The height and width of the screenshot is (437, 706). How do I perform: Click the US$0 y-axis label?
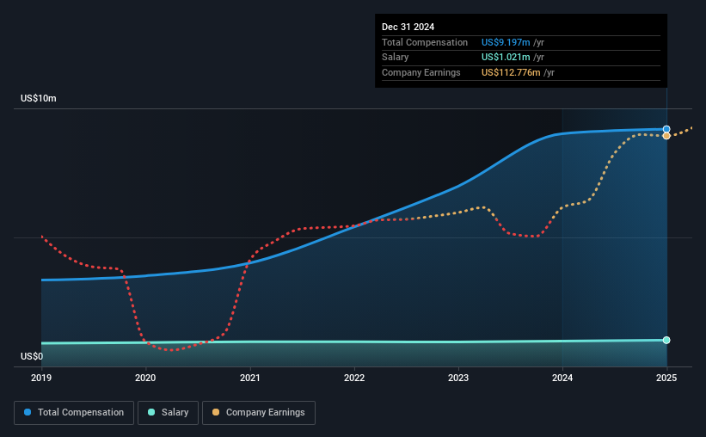(x=32, y=356)
